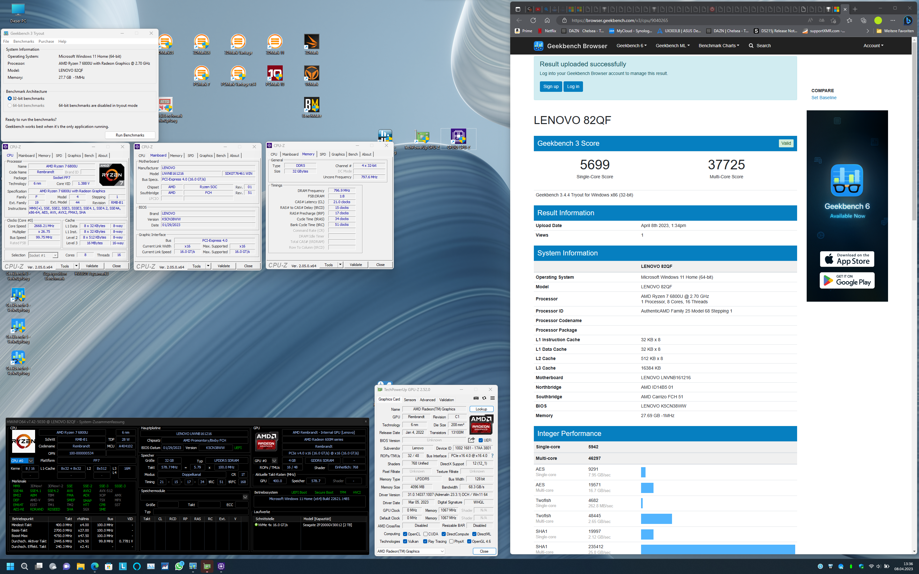Click the browser refresh button
This screenshot has height=574, width=919.
tap(533, 20)
